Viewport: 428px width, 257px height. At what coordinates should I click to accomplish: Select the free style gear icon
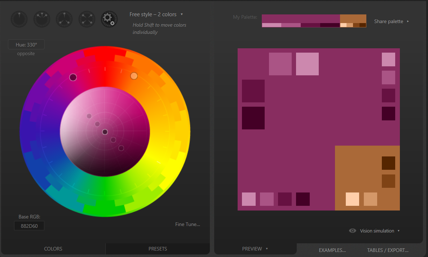point(109,19)
